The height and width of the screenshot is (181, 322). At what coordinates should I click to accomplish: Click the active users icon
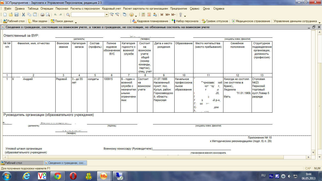[155, 15]
